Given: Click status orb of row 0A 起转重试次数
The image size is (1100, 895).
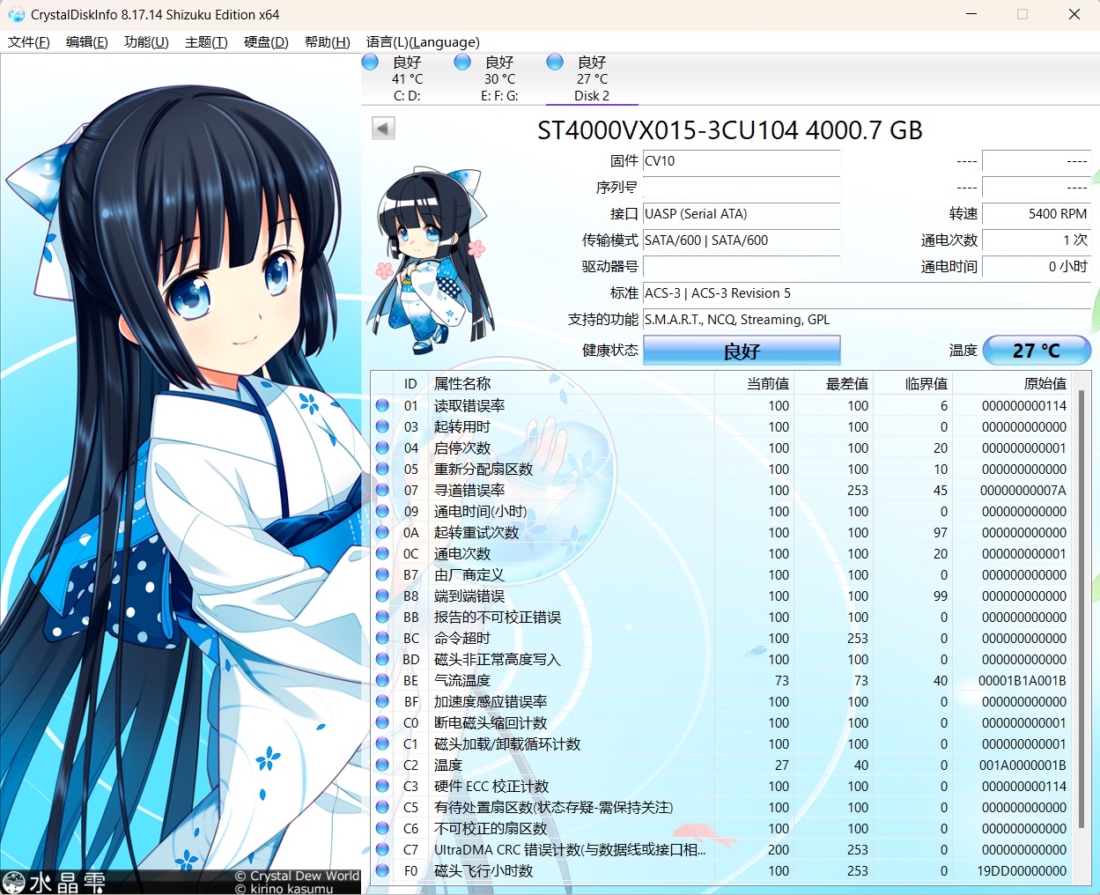Looking at the screenshot, I should click(x=382, y=532).
